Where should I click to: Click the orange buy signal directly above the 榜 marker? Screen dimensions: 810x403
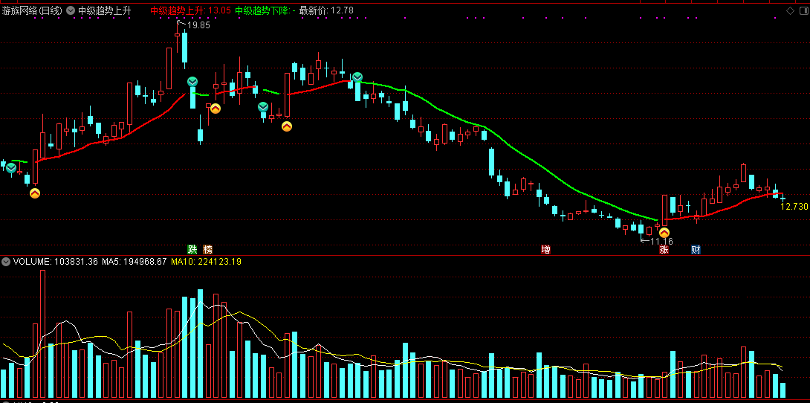pos(216,109)
